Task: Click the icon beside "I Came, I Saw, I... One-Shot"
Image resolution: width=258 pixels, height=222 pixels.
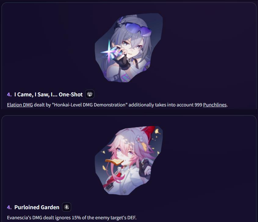Action: [x=90, y=94]
